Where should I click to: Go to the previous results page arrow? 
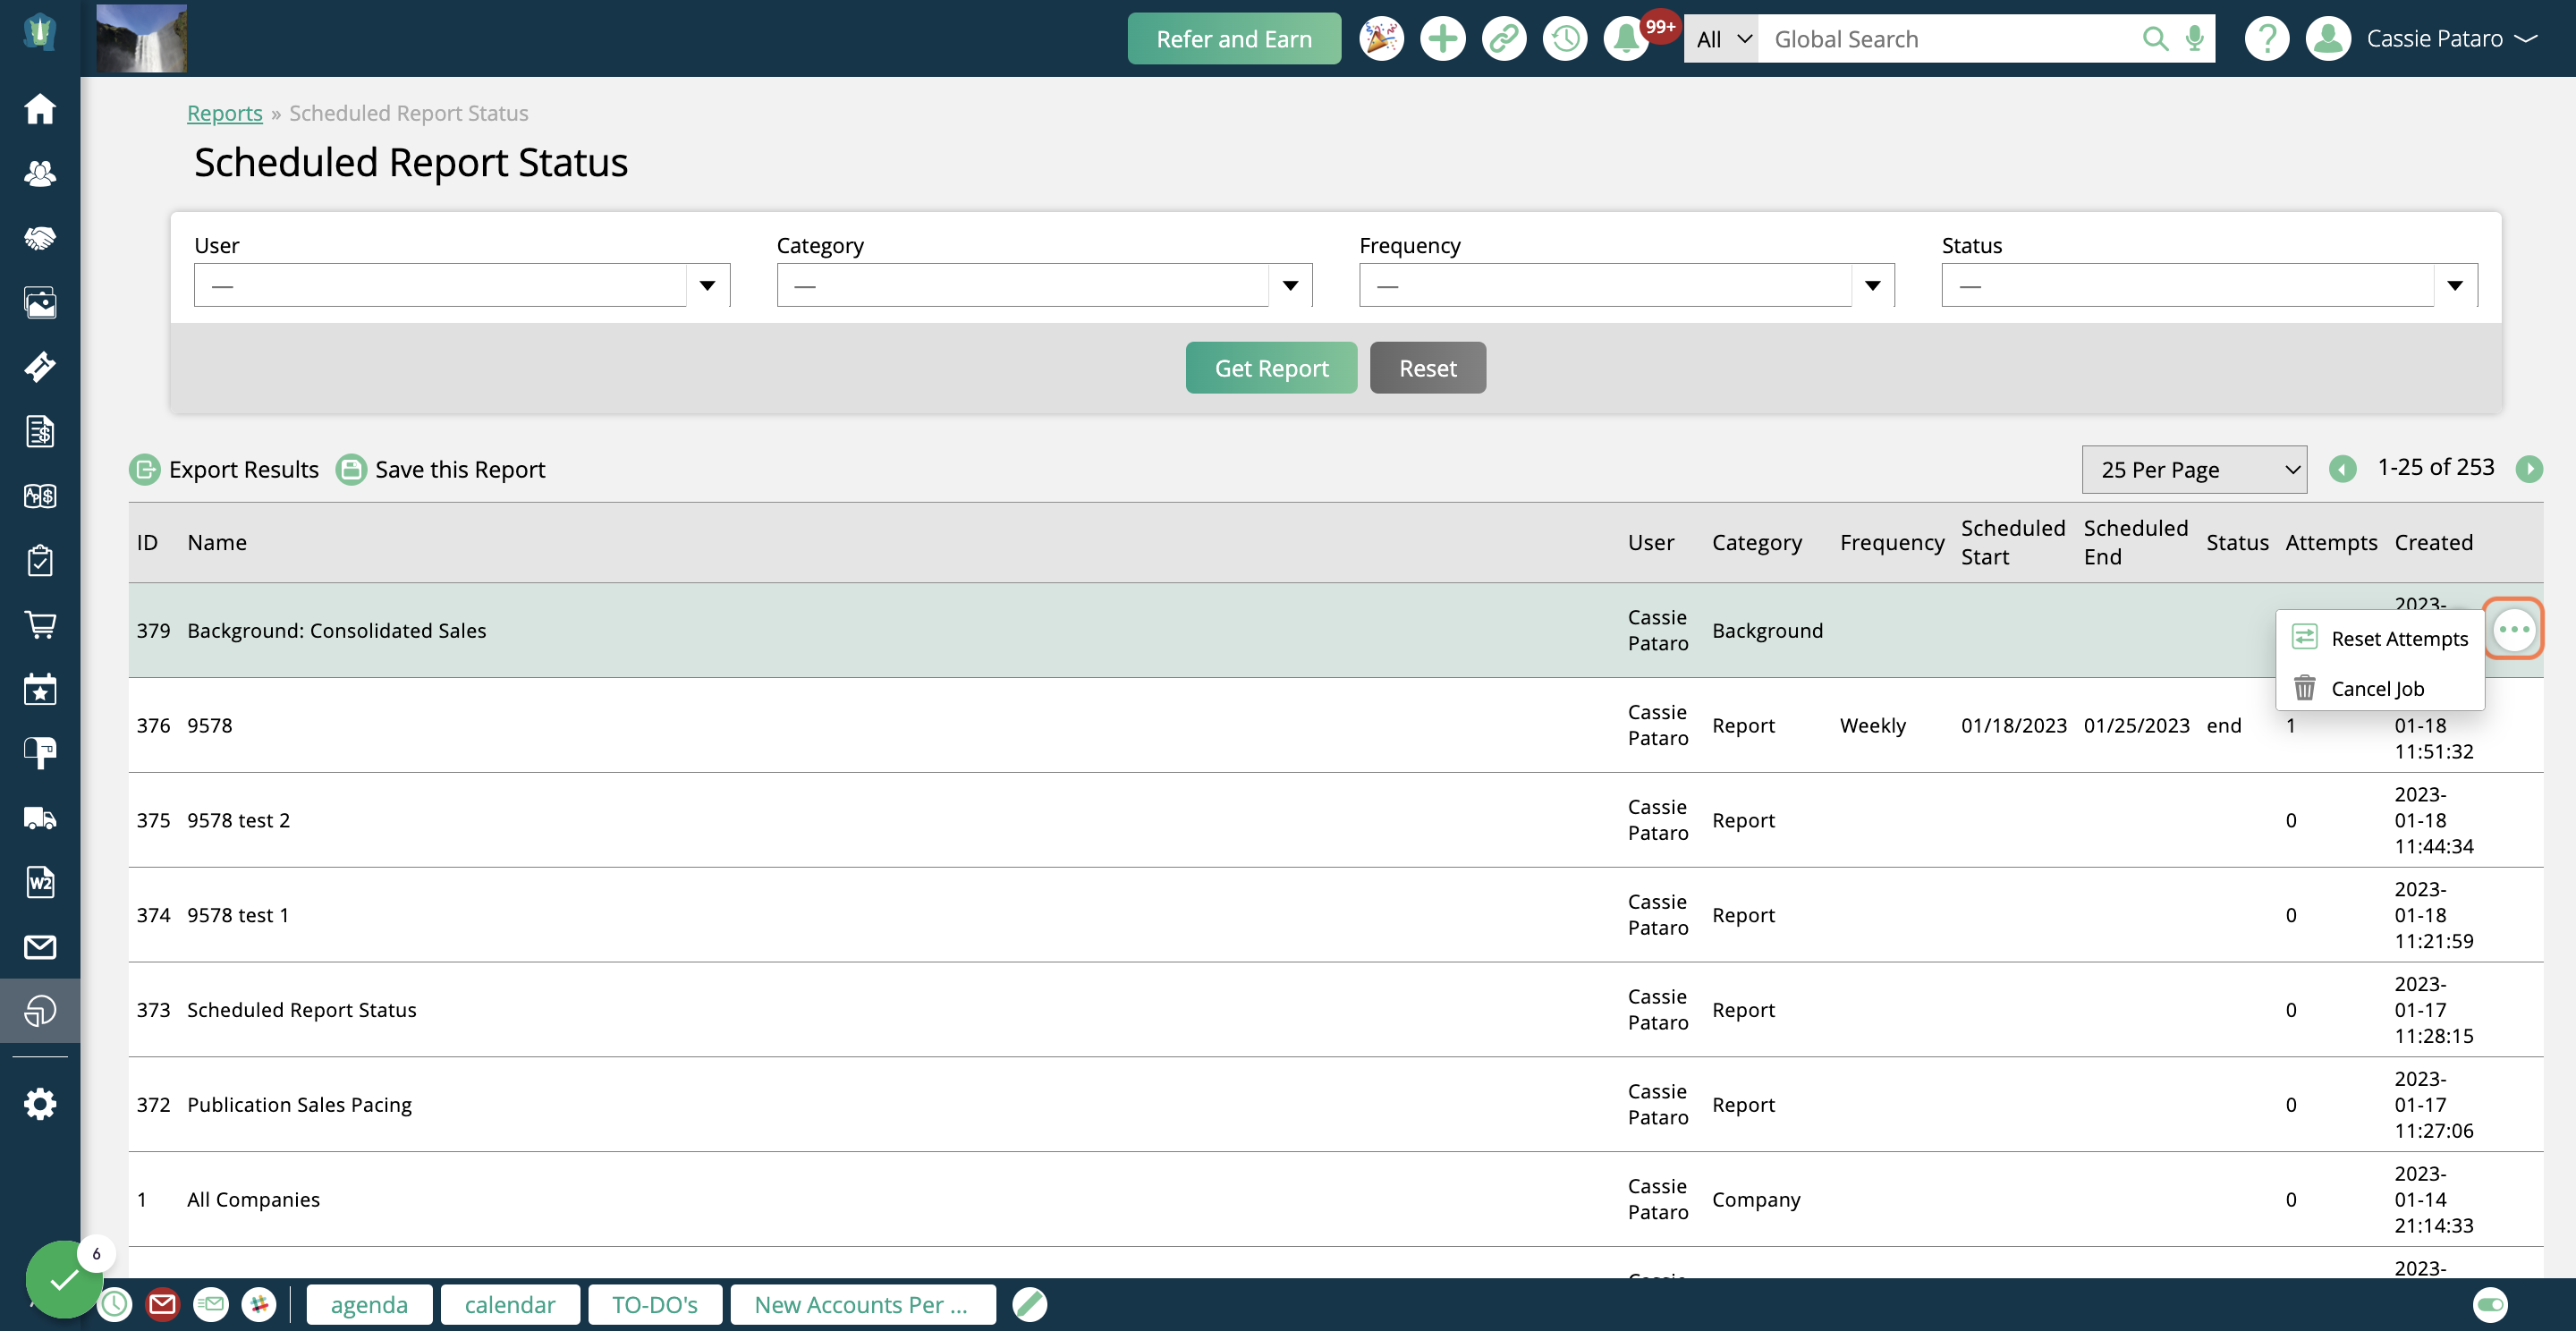pyautogui.click(x=2342, y=468)
